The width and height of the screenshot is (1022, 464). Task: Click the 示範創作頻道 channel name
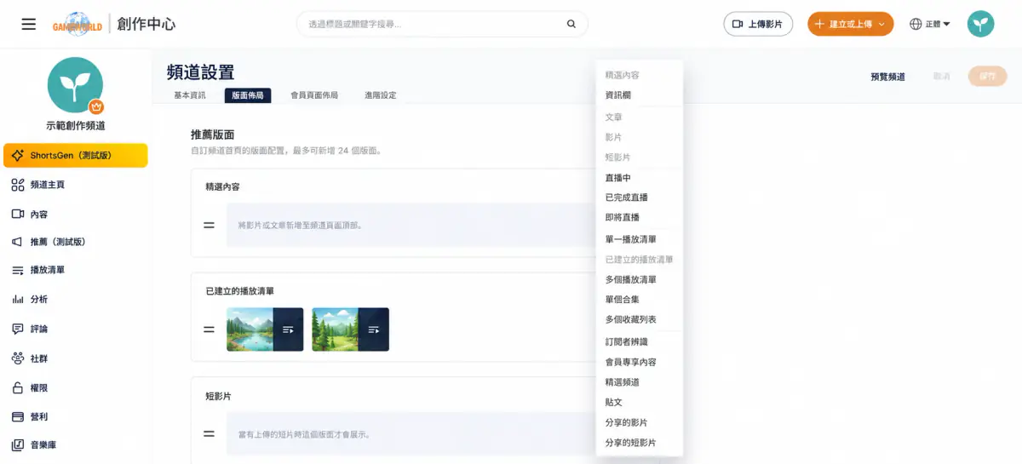tap(76, 126)
